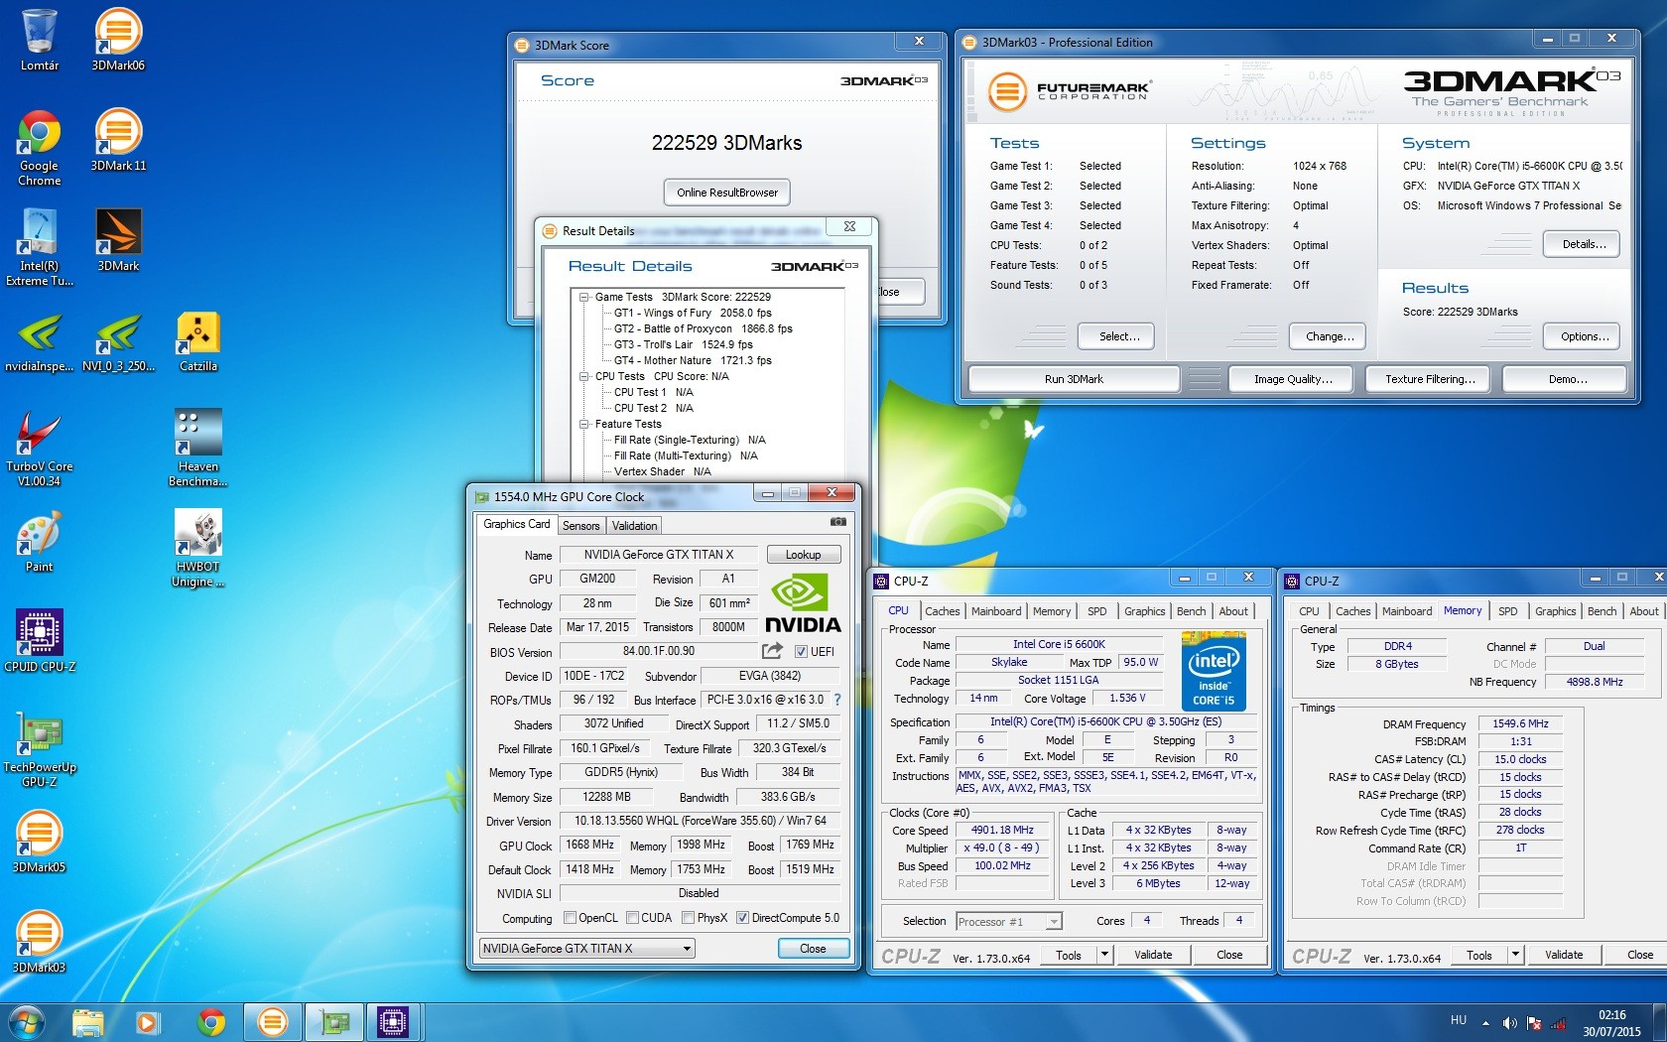Collapse the Game Tests tree node
The width and height of the screenshot is (1667, 1042).
tap(584, 297)
